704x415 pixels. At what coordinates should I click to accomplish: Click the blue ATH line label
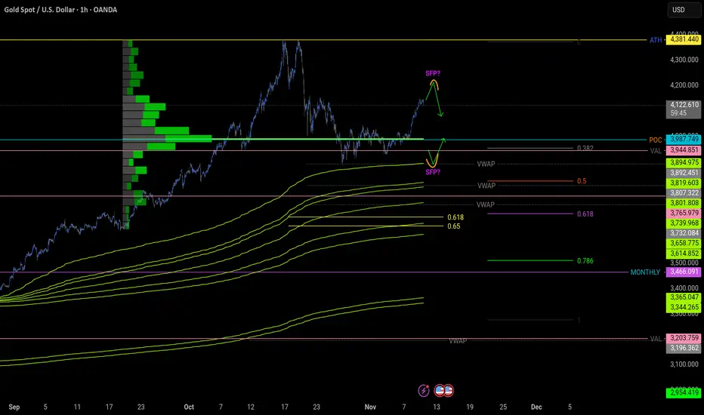(656, 40)
